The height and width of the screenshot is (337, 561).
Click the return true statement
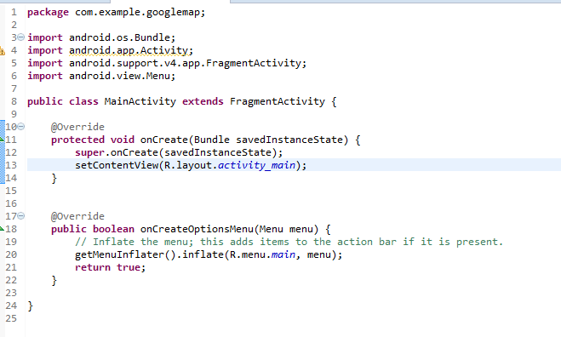(110, 267)
